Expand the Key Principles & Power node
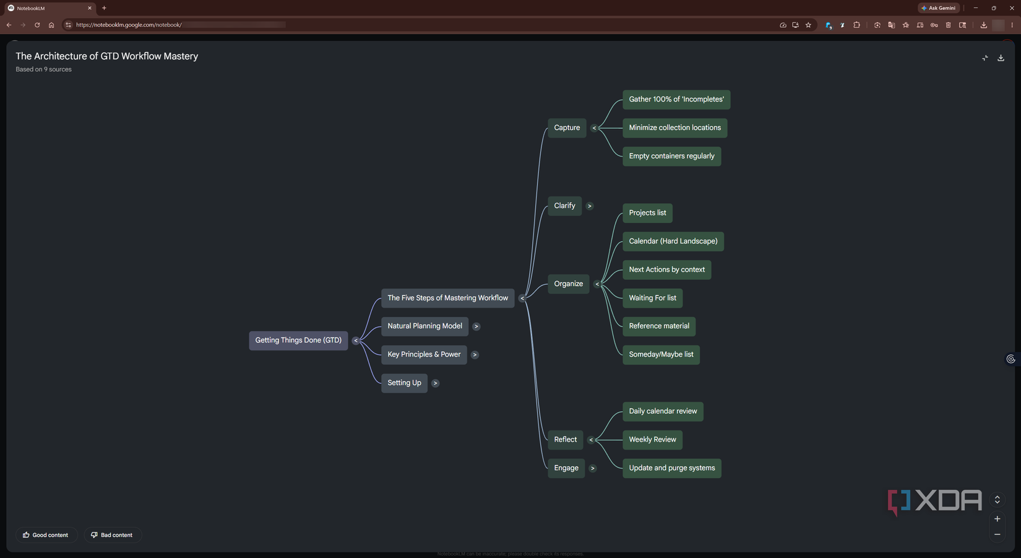The height and width of the screenshot is (558, 1021). [x=475, y=355]
